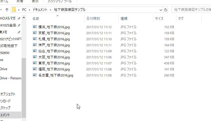Expand the chevron after ドキュメント in the breadcrumb

point(51,10)
